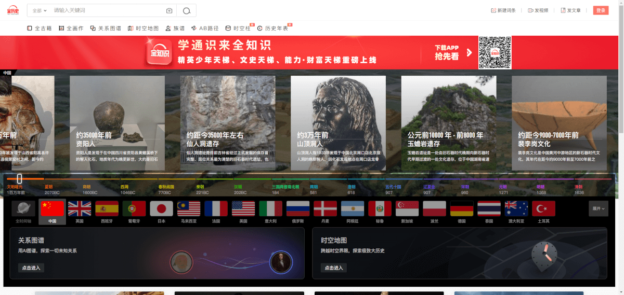Click 新建词条 link
This screenshot has height=295, width=624.
coord(503,10)
